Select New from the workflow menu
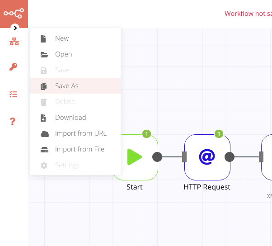This screenshot has width=272, height=246. 62,38
